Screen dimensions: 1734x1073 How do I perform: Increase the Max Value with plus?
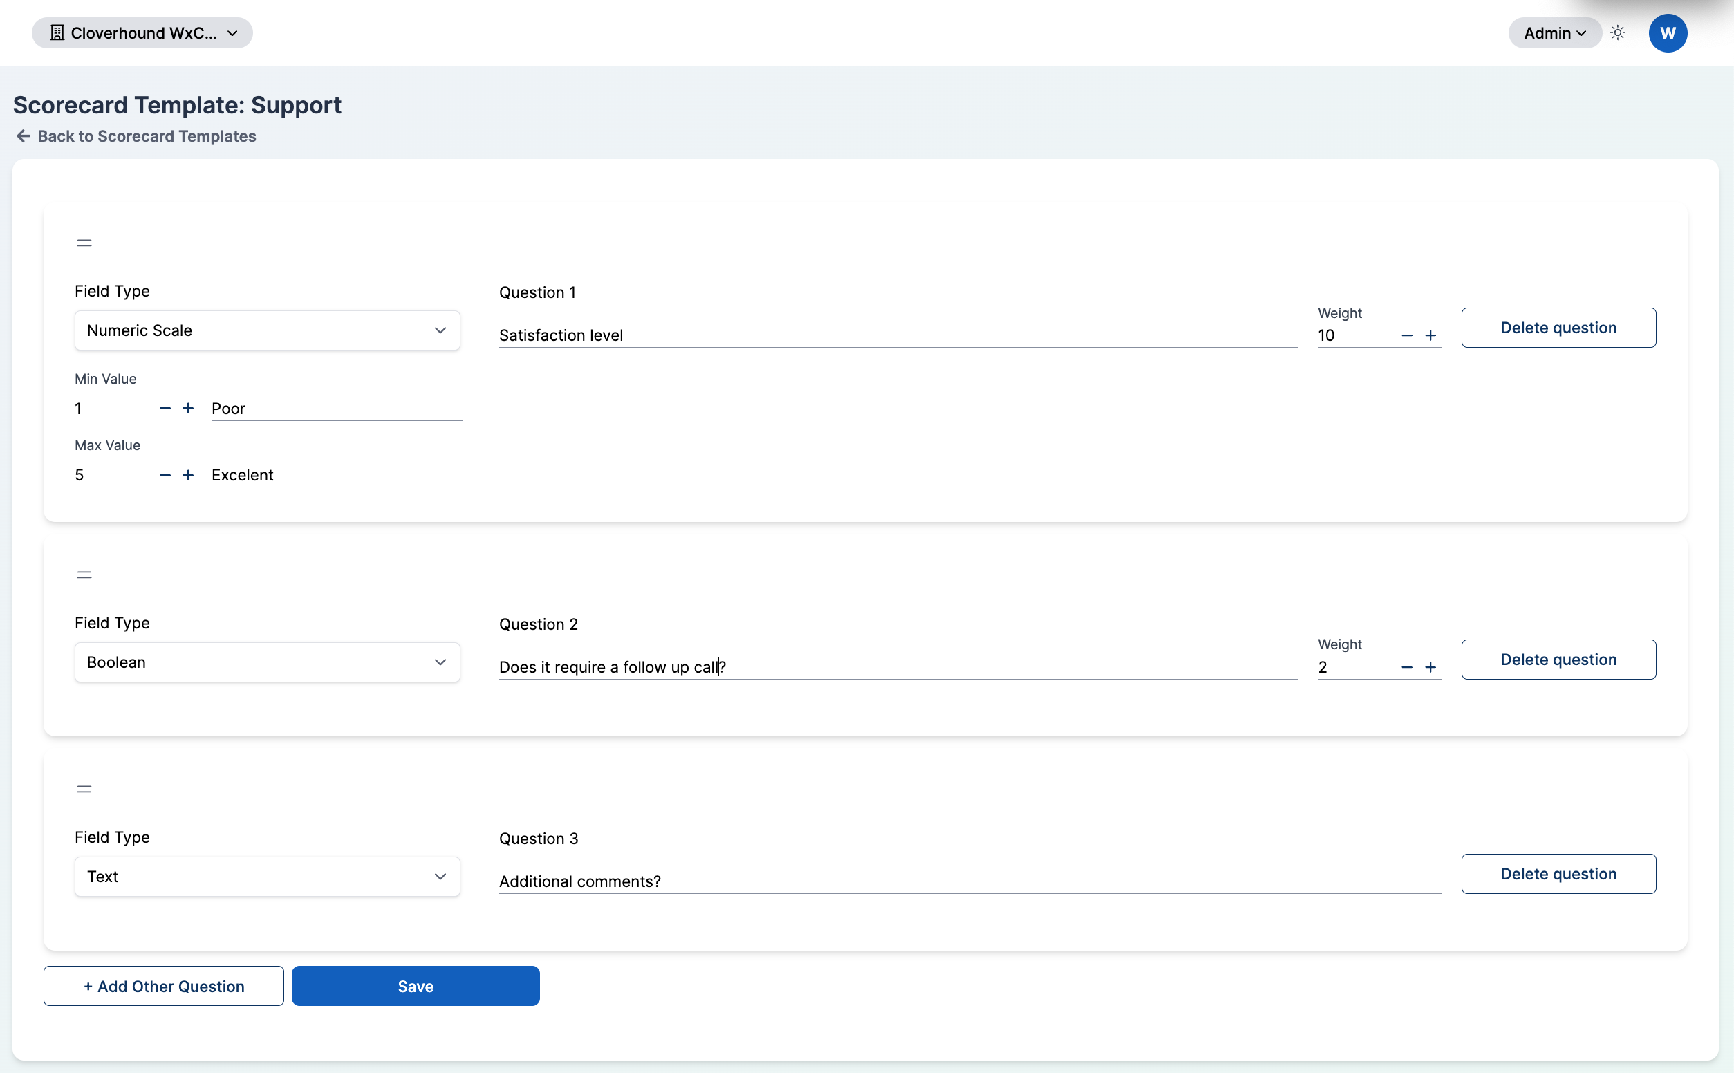click(x=188, y=475)
